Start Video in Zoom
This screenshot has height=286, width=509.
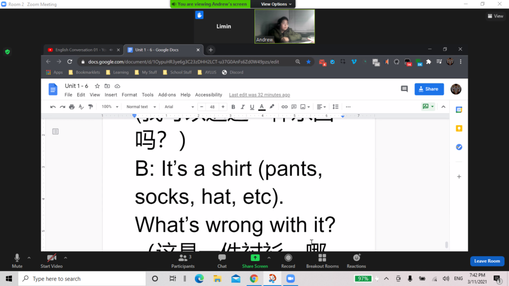(x=51, y=261)
